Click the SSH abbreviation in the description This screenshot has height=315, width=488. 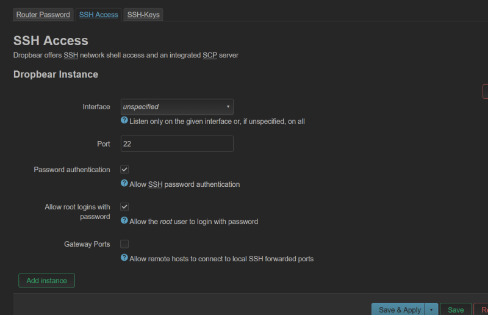(71, 55)
